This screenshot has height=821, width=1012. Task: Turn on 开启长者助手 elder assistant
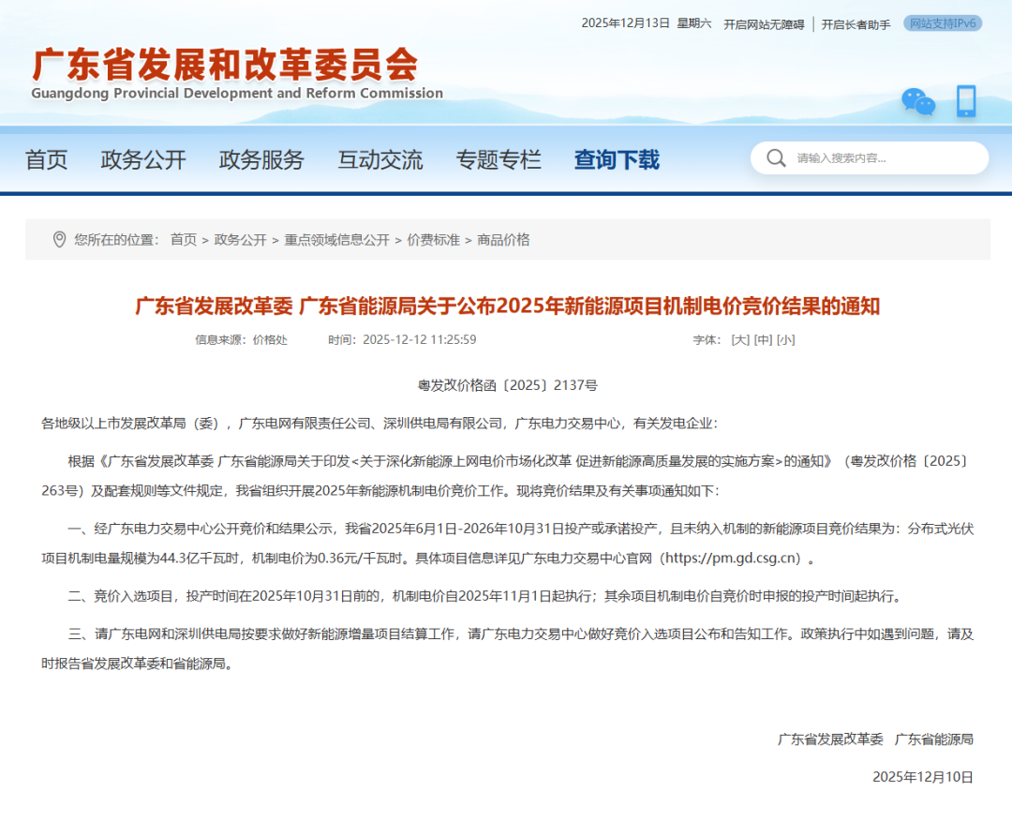coord(856,24)
